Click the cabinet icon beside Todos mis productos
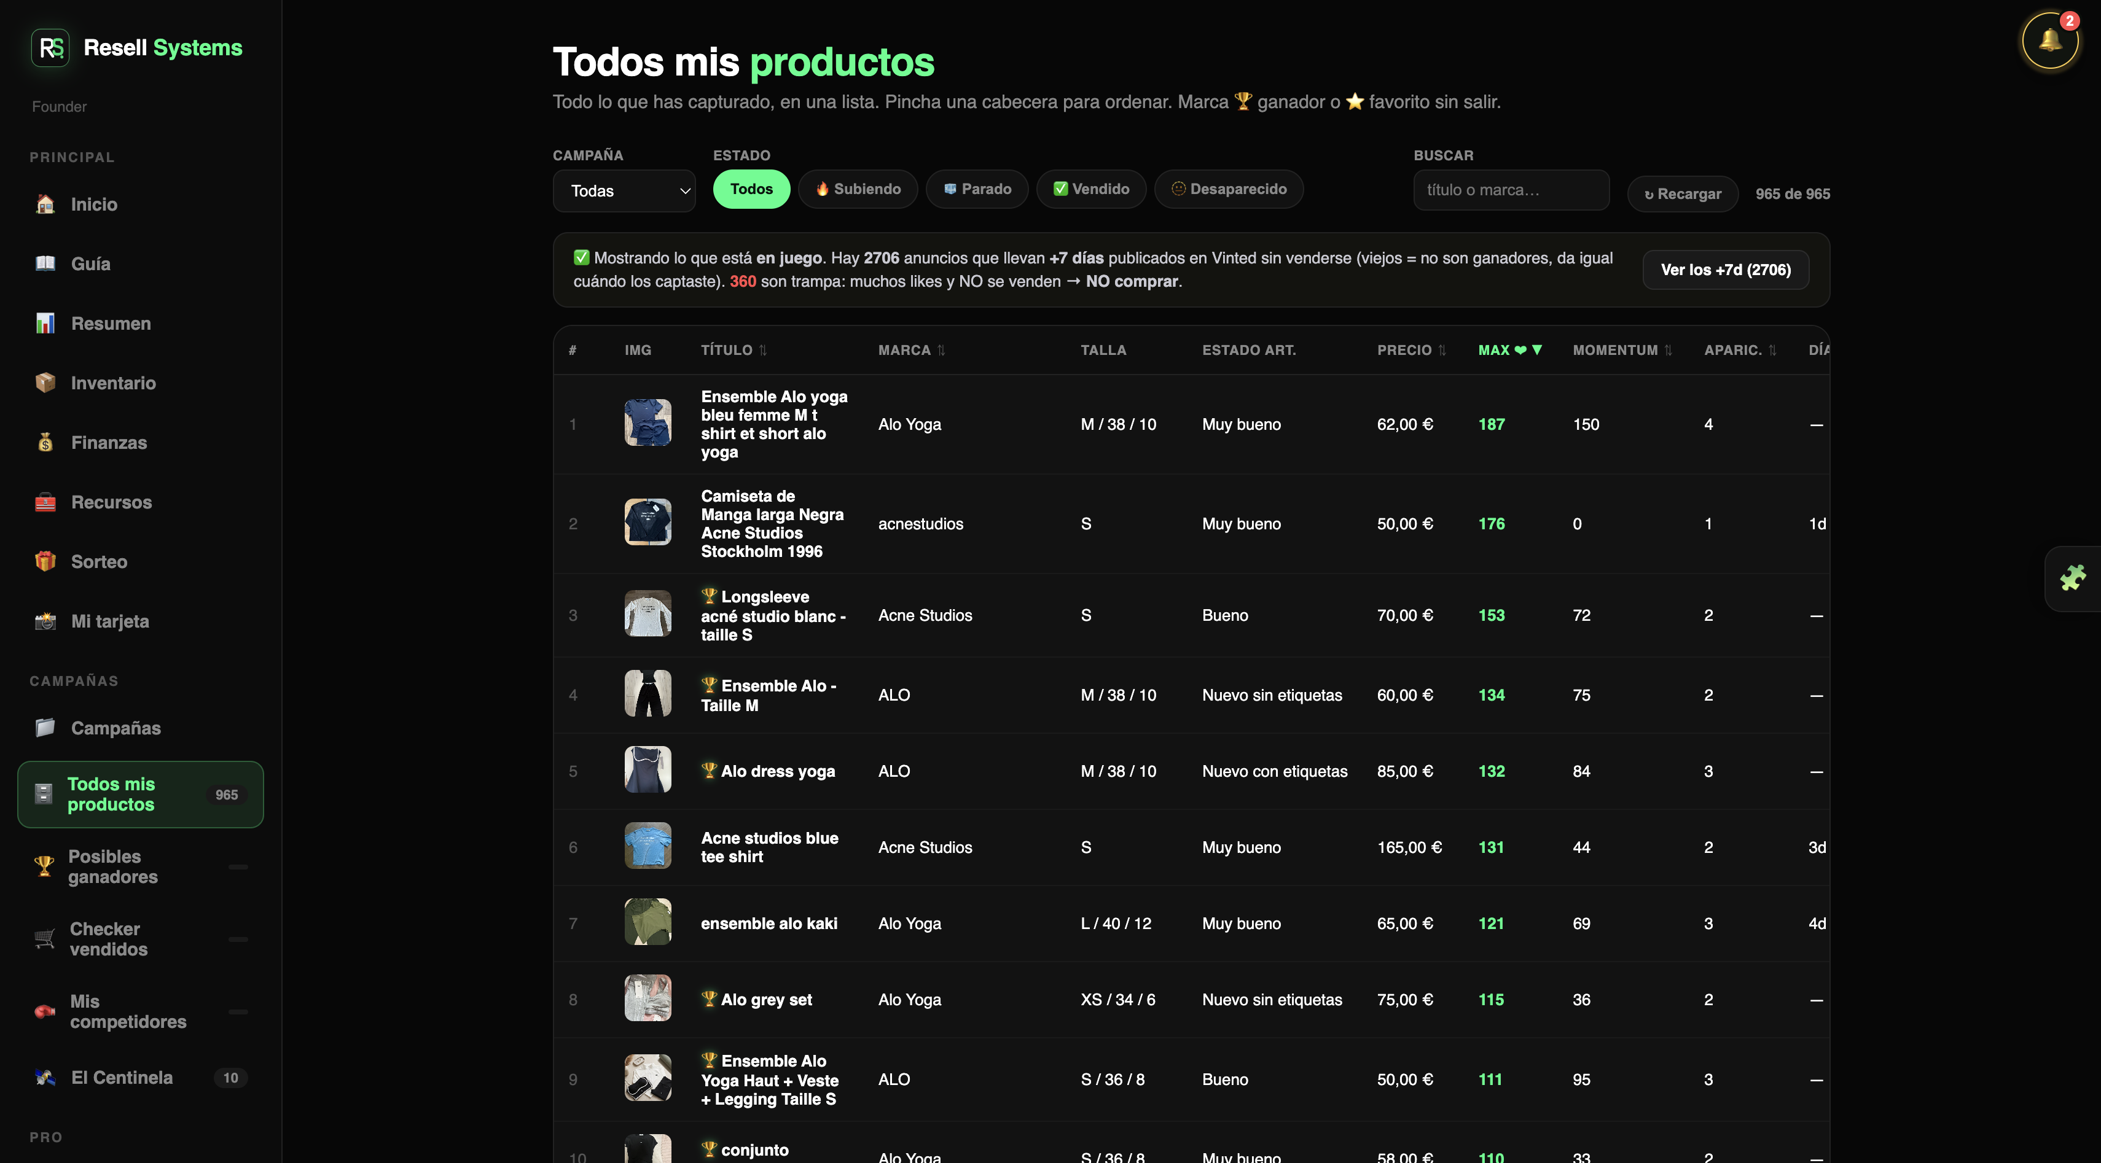Screen dimensions: 2101x1163 tap(43, 794)
